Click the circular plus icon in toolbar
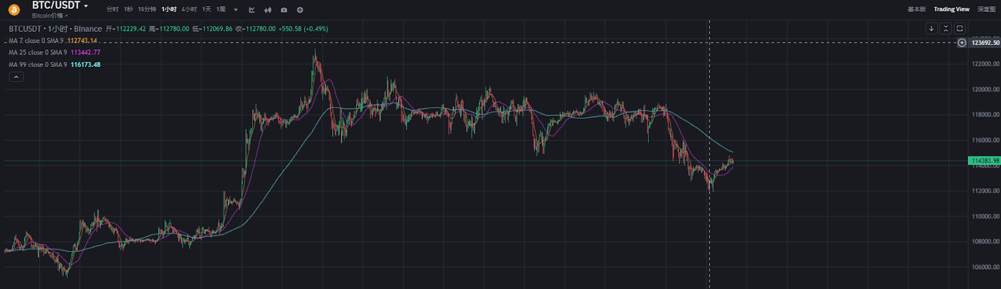 tap(300, 10)
